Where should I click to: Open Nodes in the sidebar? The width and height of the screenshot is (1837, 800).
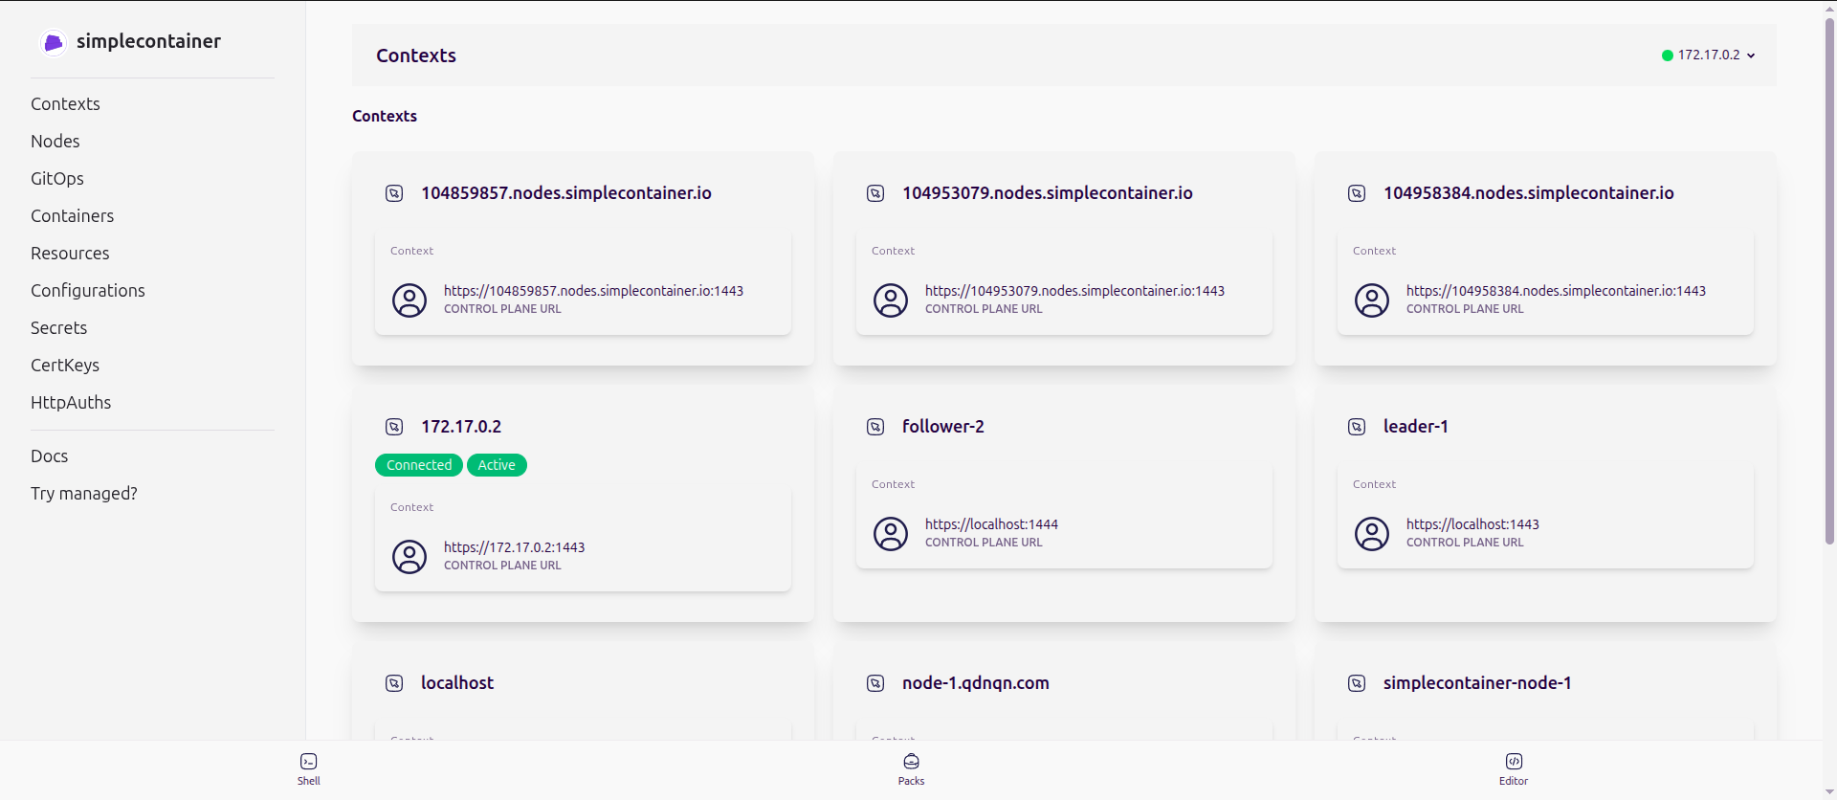55,142
